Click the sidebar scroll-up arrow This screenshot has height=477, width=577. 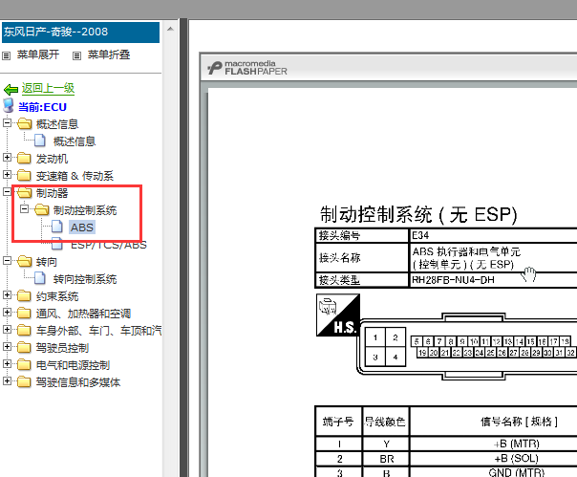pos(170,29)
